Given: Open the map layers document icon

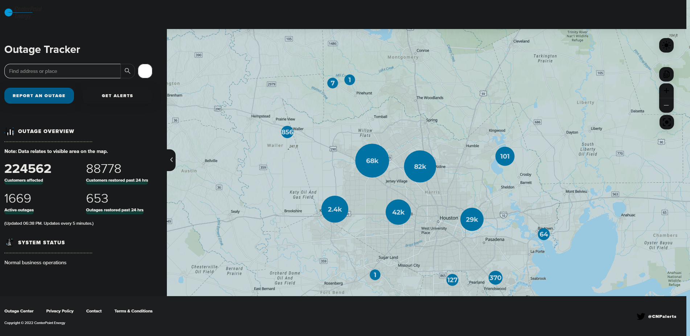Looking at the screenshot, I should click(x=666, y=74).
